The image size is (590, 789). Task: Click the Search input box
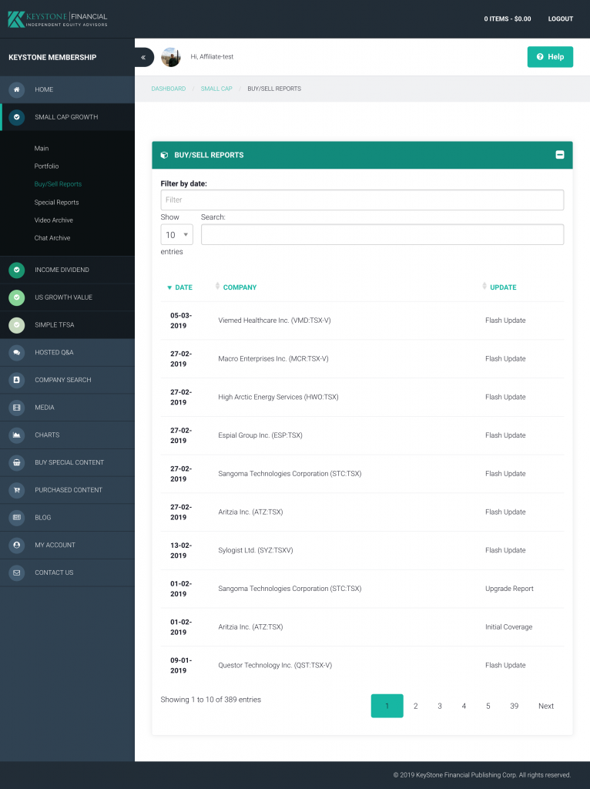click(382, 235)
